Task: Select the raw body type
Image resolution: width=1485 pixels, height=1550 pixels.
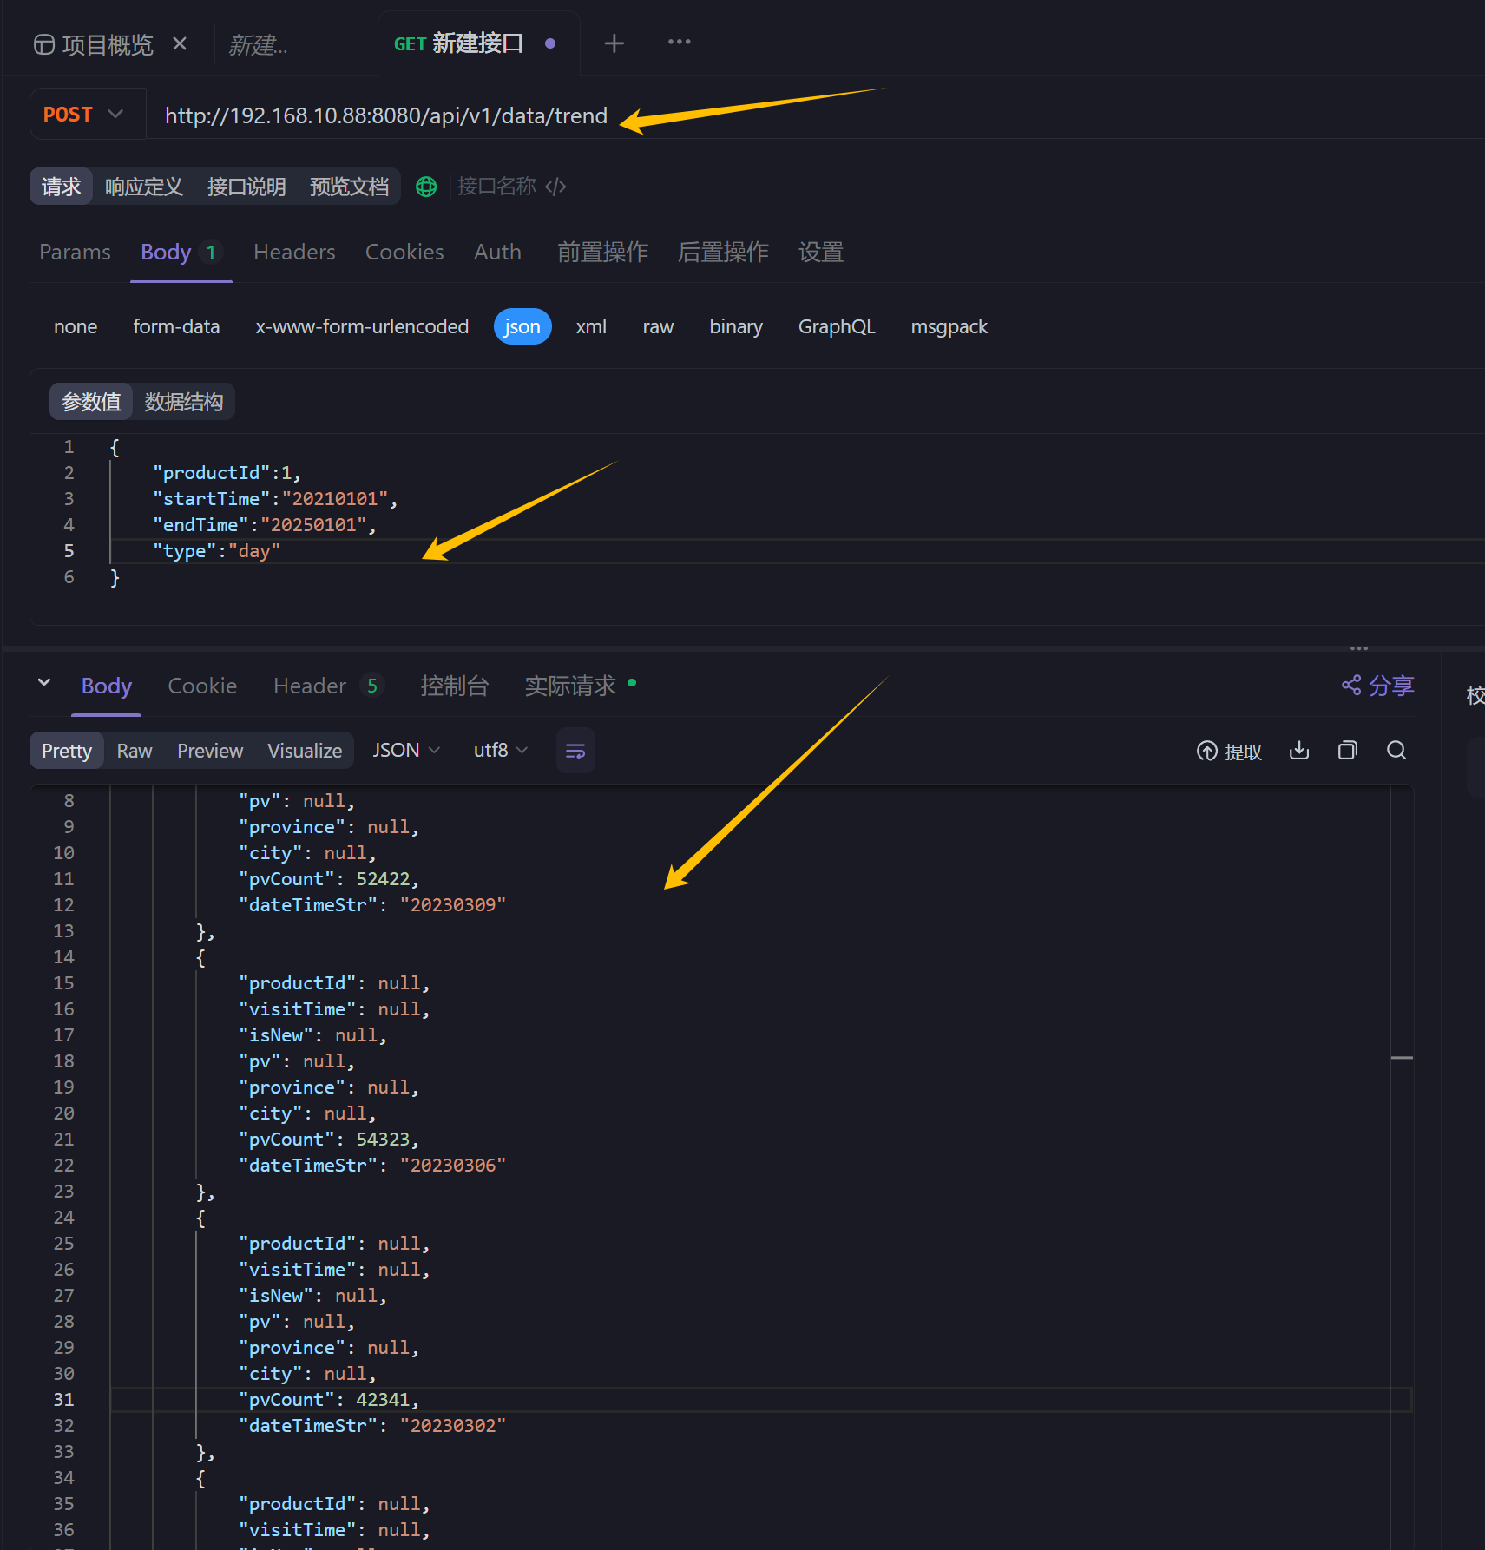Action: [x=658, y=326]
